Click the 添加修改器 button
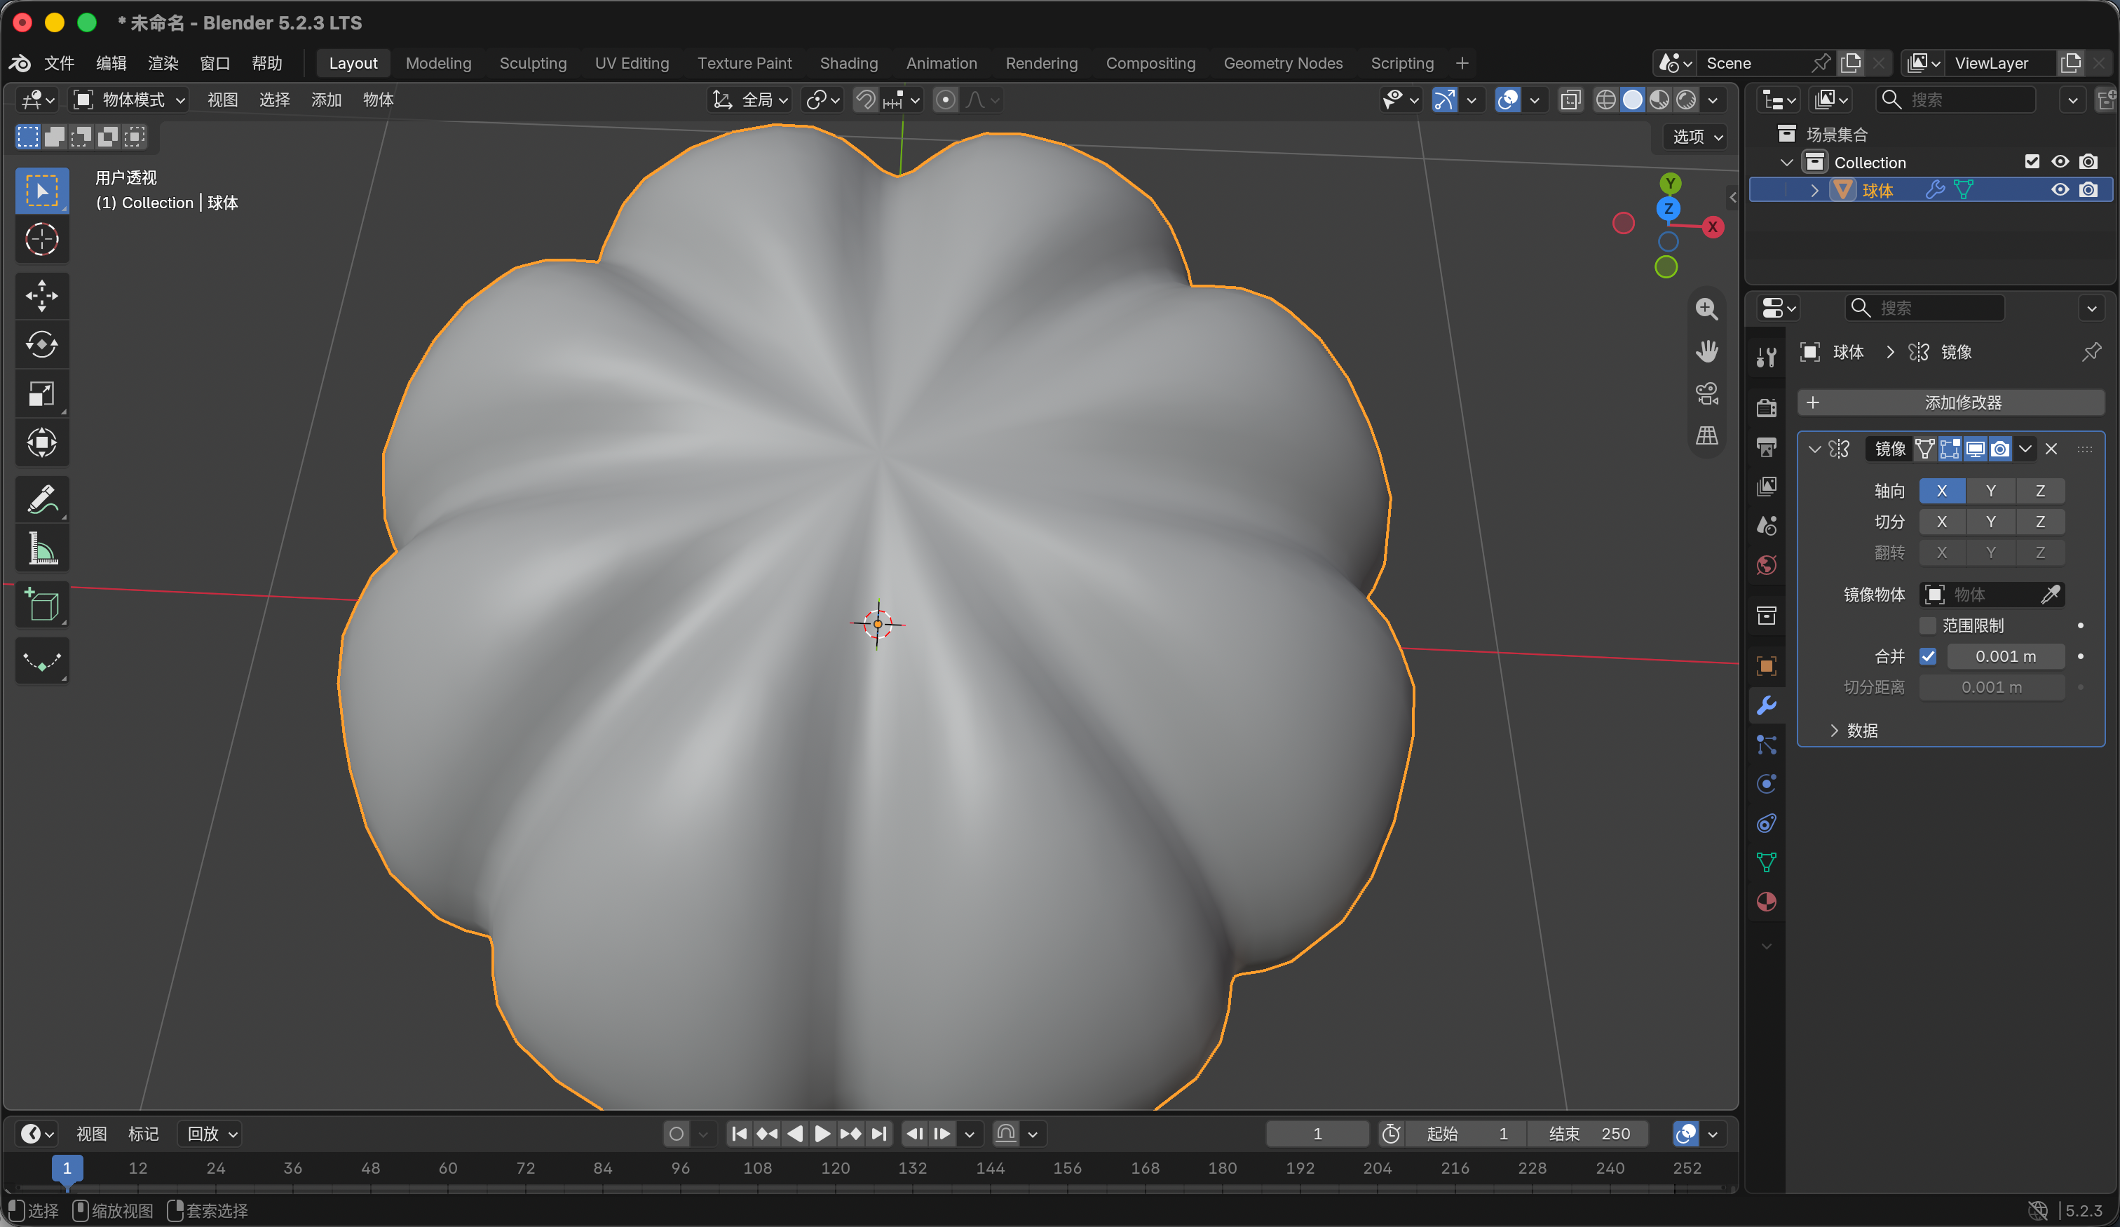This screenshot has width=2120, height=1227. 1950,402
